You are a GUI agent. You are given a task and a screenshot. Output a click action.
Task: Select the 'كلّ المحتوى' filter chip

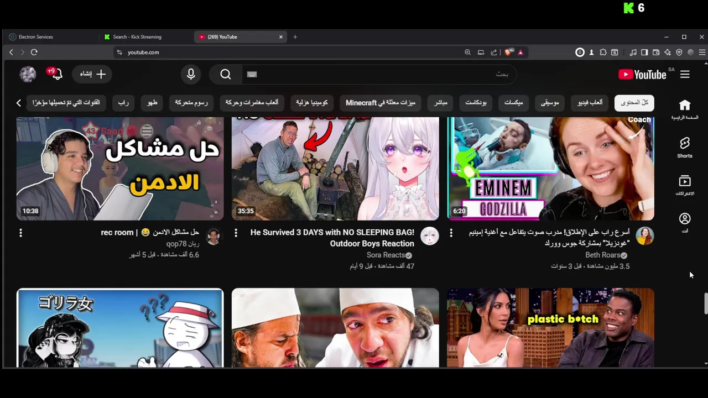point(634,103)
